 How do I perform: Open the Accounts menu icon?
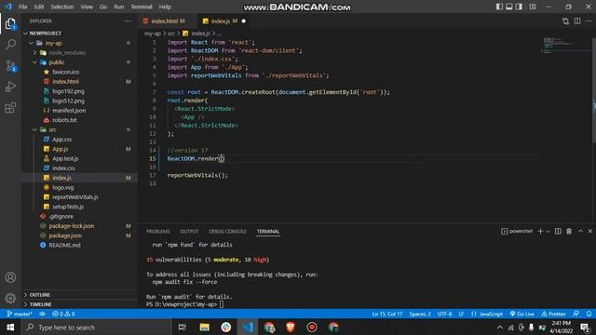10,277
